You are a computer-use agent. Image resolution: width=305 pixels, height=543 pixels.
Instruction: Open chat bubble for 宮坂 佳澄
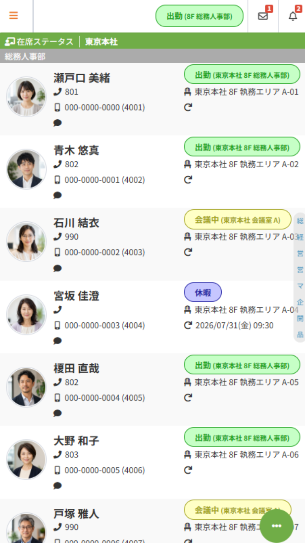coord(58,341)
